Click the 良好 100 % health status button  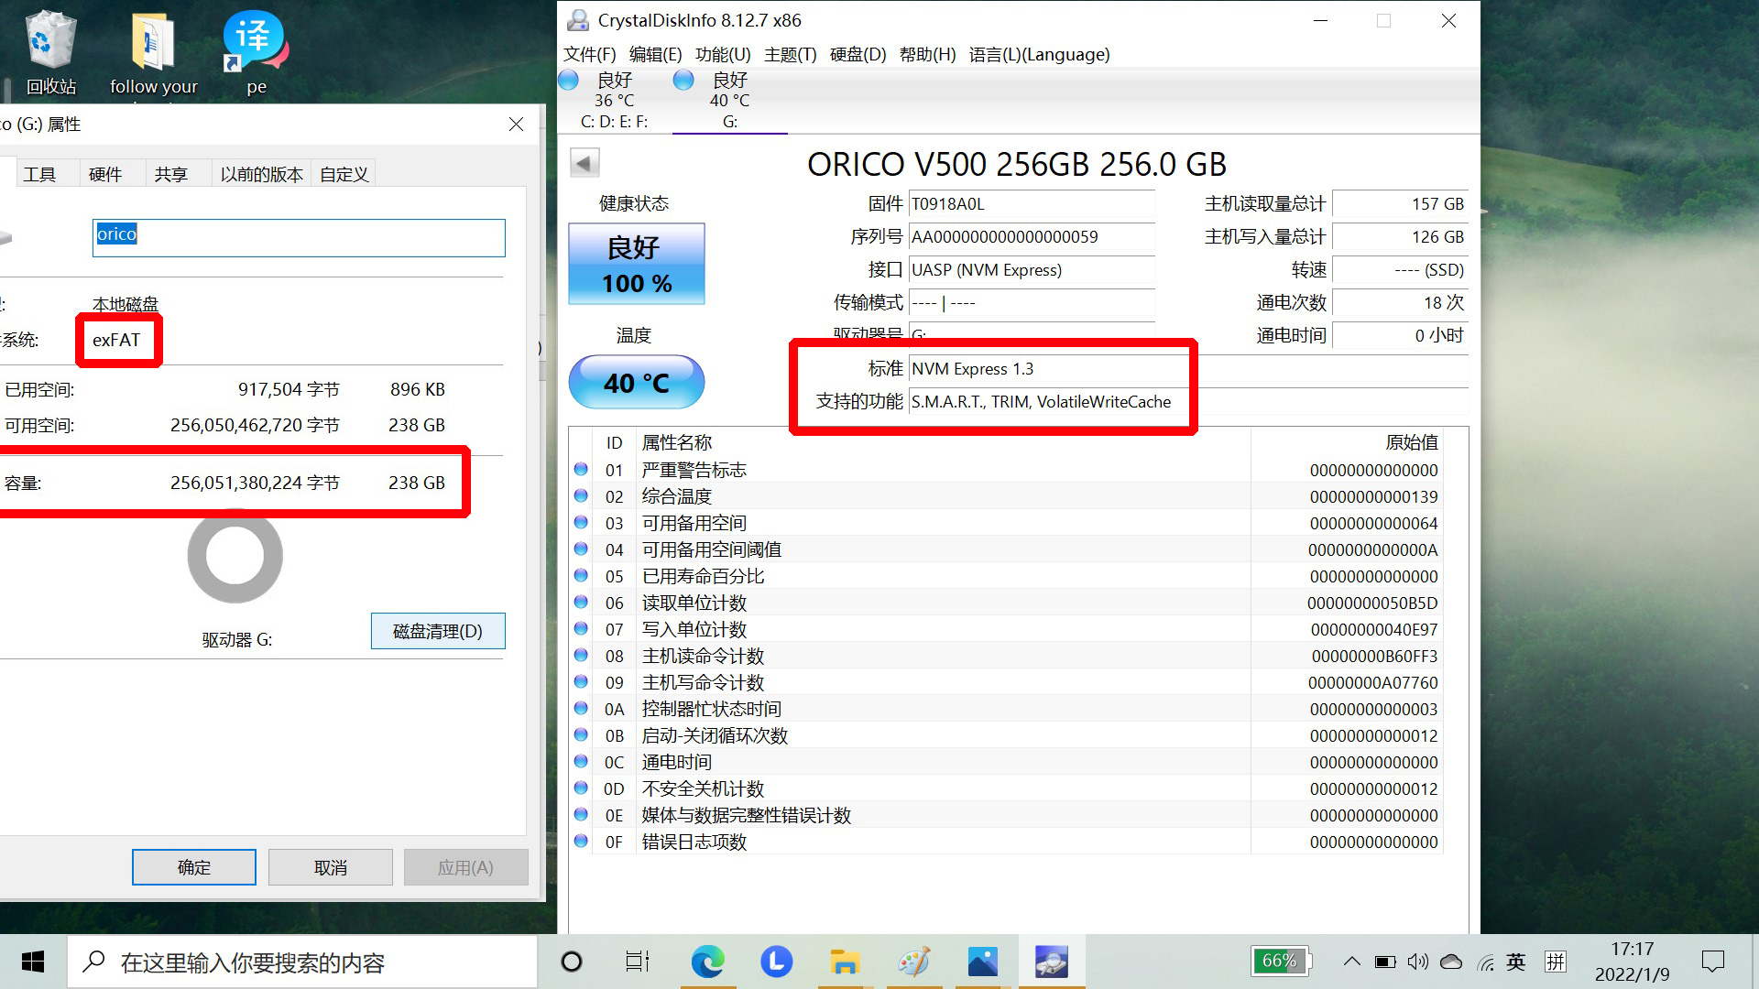(x=637, y=264)
